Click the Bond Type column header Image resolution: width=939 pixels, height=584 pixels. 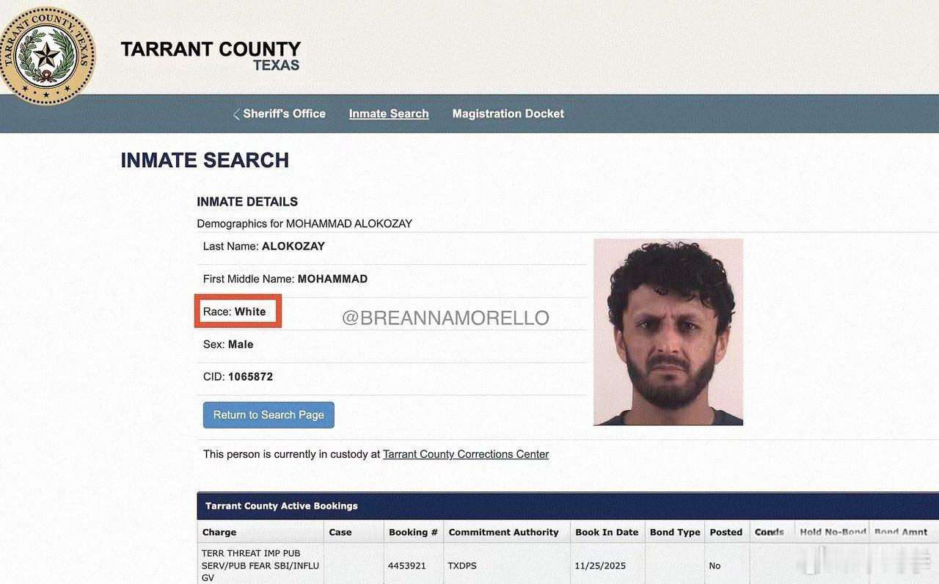tap(675, 532)
